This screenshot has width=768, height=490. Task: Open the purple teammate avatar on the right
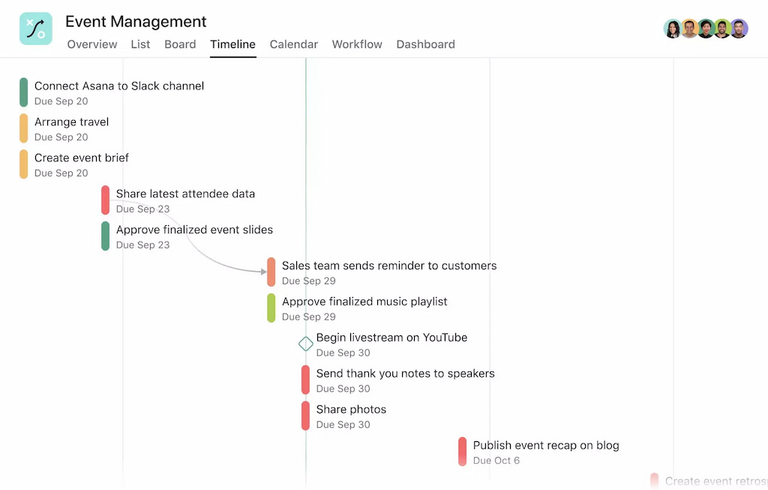(x=739, y=29)
